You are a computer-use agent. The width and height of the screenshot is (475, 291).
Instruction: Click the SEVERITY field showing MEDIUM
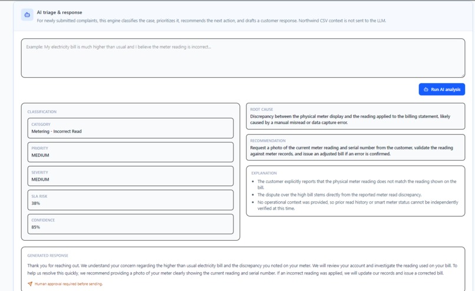[x=131, y=176]
